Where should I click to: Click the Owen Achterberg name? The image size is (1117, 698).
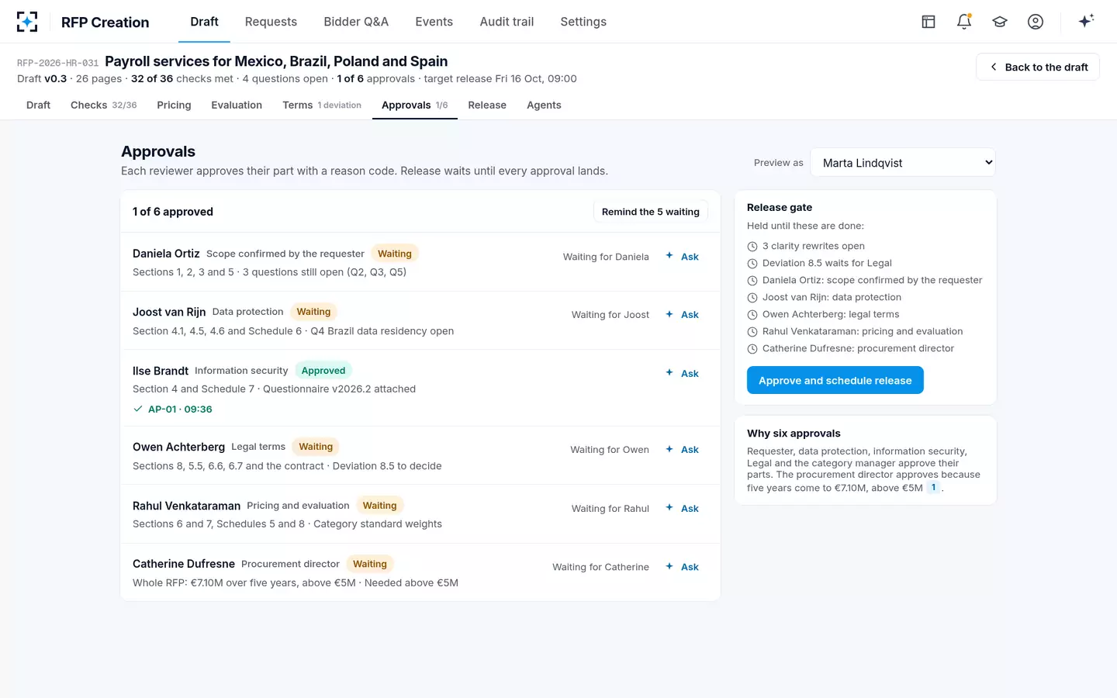tap(178, 447)
